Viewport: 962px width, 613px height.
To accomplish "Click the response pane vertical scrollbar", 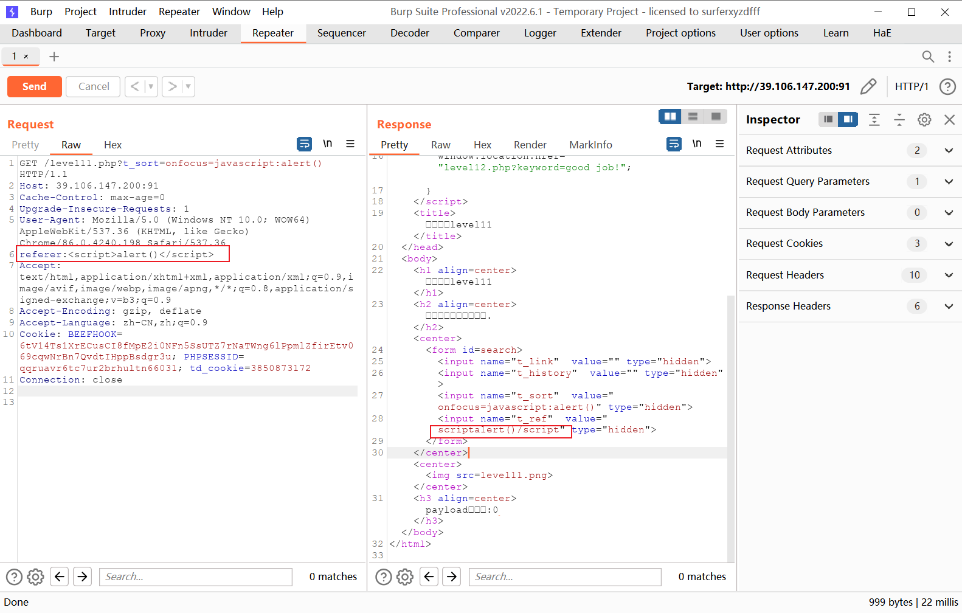I will (x=731, y=428).
